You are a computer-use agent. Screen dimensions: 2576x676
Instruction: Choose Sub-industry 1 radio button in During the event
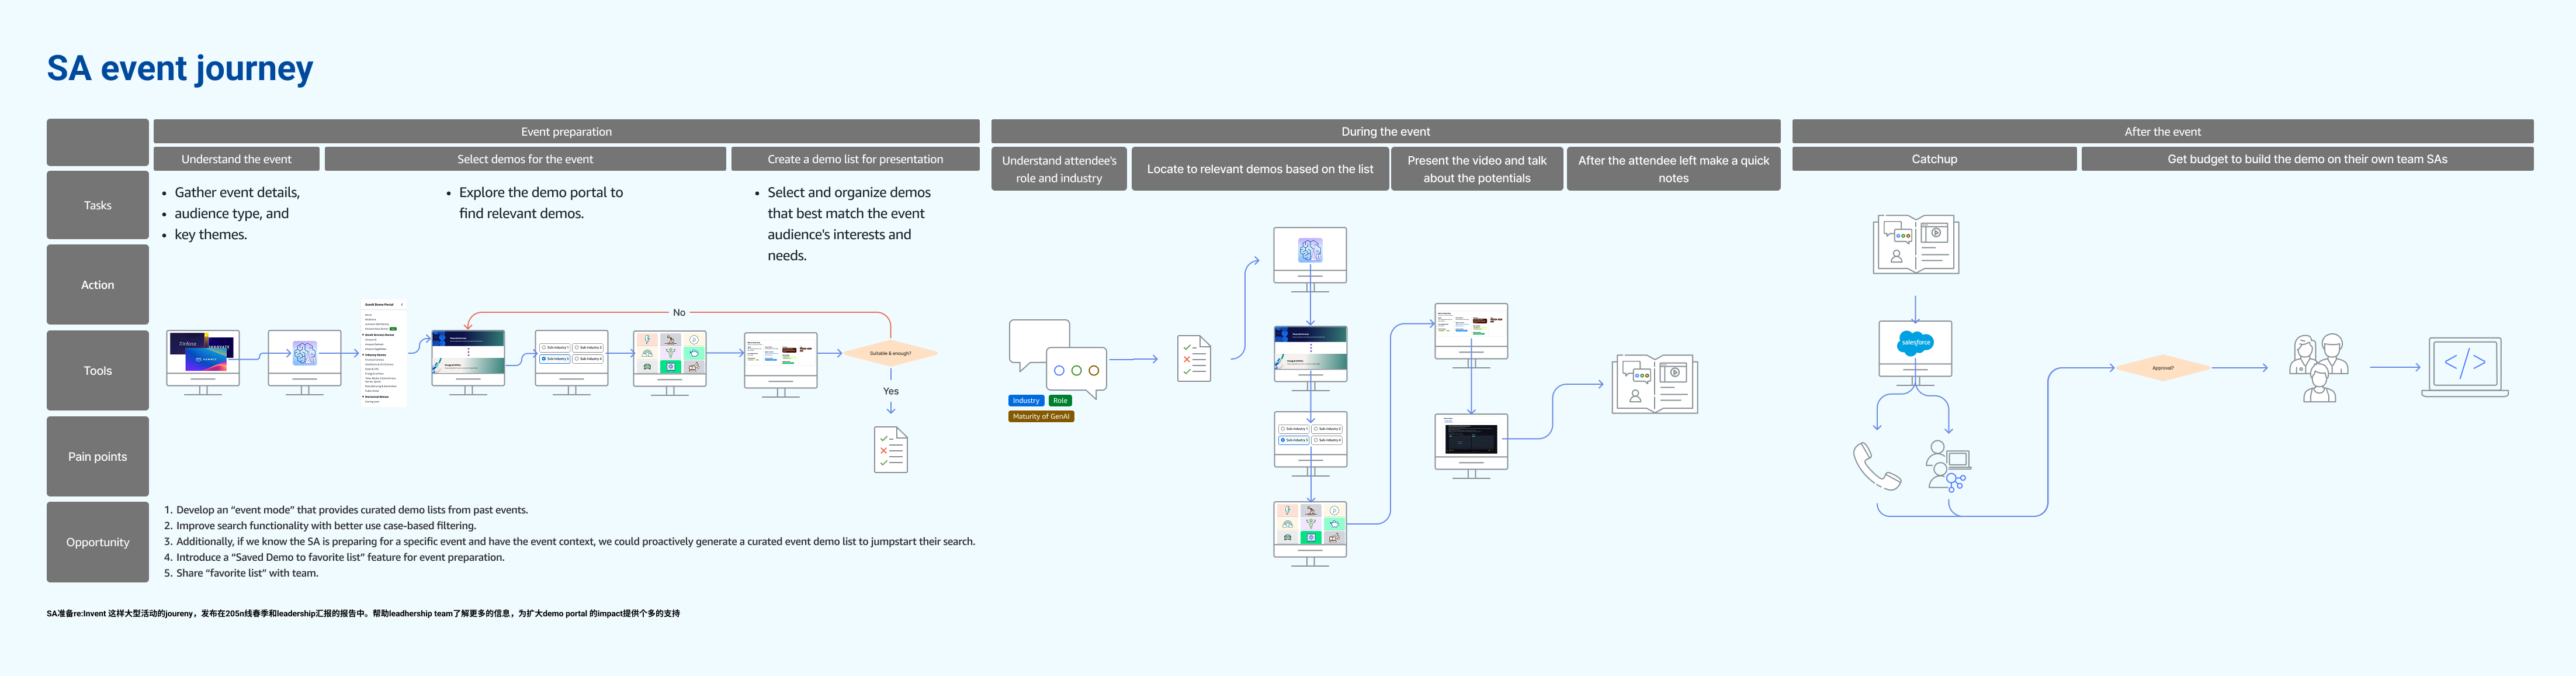click(1294, 429)
